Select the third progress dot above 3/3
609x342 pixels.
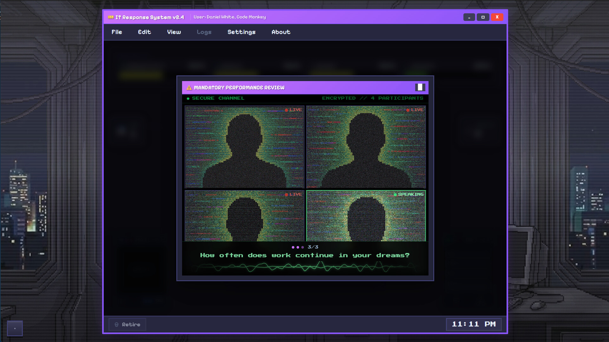click(303, 247)
